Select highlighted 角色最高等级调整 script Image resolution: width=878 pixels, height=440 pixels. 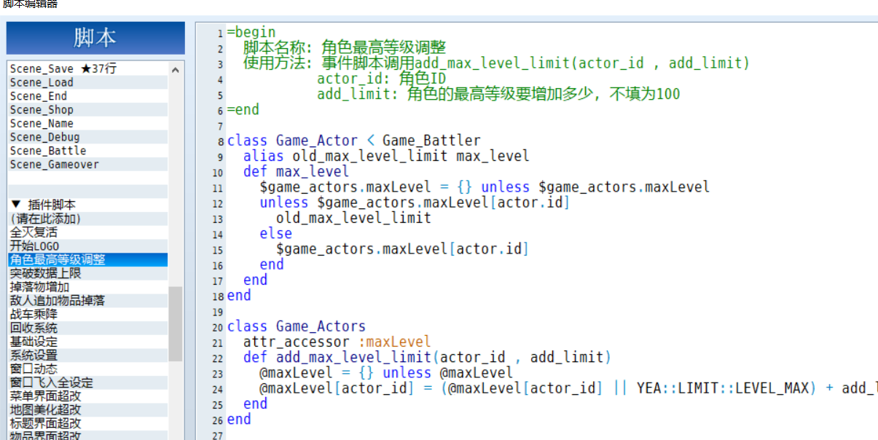coord(88,259)
